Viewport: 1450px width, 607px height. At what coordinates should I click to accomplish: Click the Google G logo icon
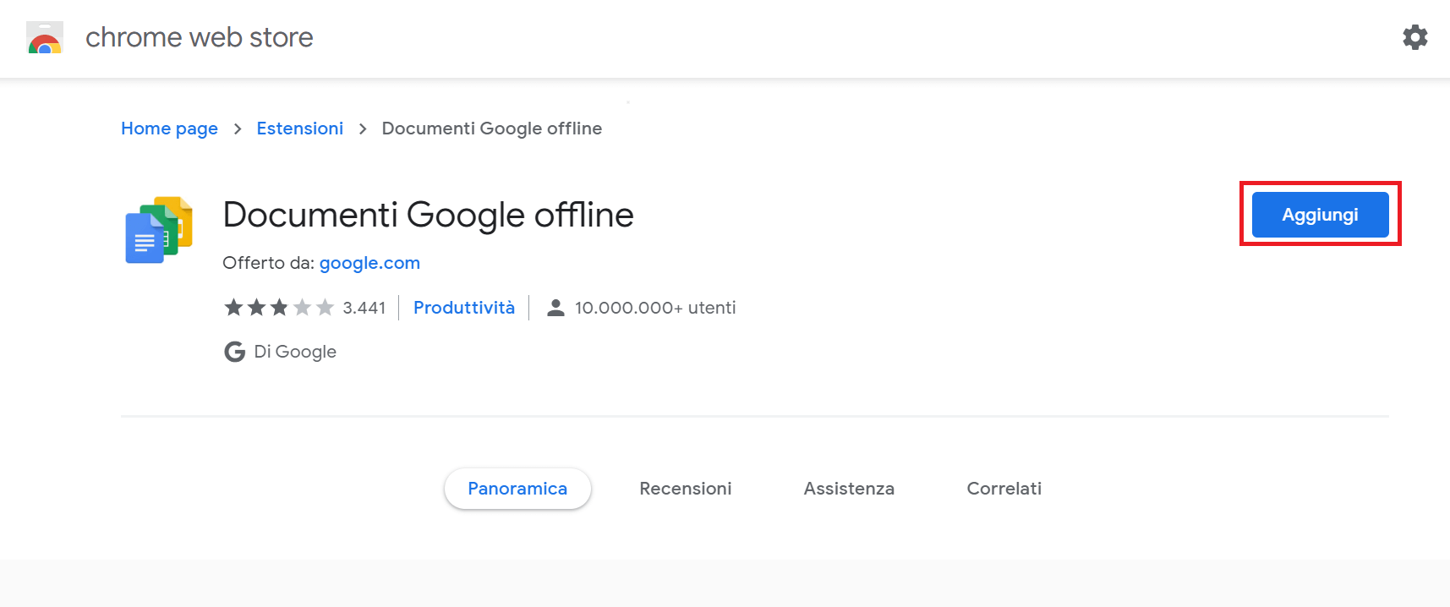click(x=234, y=352)
